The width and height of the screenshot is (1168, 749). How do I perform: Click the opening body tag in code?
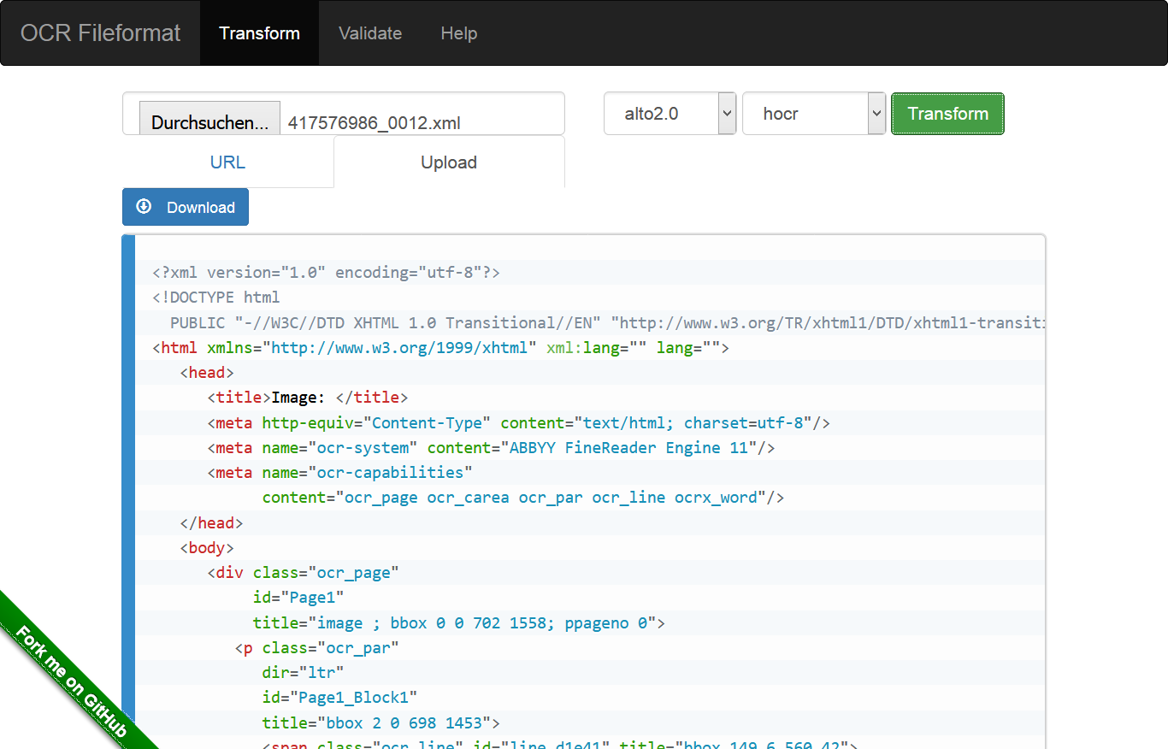pos(207,548)
